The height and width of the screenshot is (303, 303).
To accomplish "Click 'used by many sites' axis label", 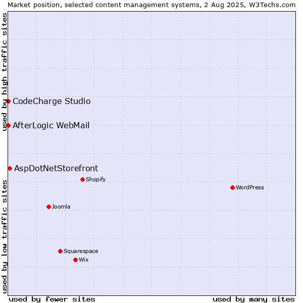I will pyautogui.click(x=254, y=299).
